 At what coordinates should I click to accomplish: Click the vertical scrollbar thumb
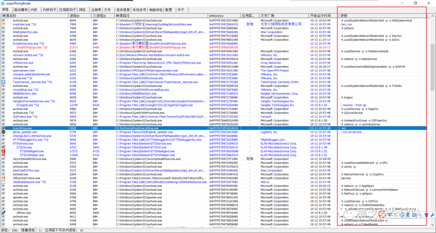432,67
